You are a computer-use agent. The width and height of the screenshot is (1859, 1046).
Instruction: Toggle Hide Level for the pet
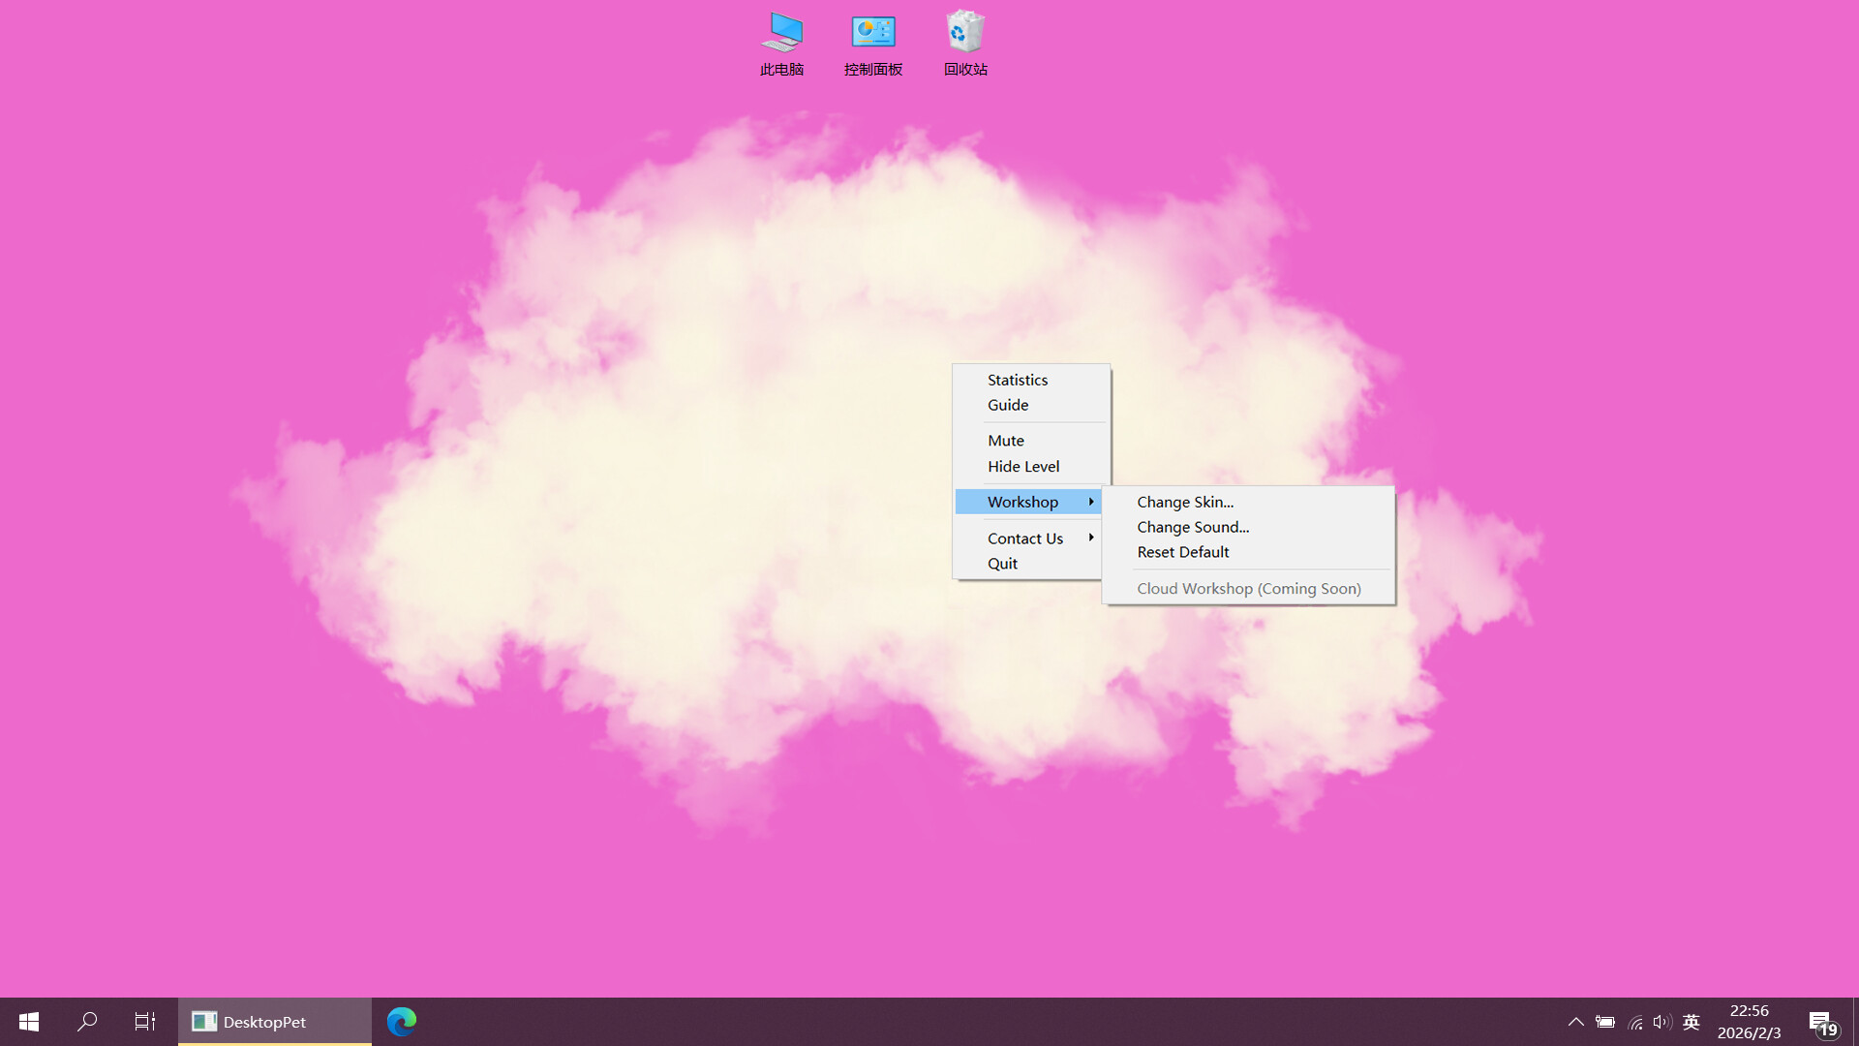(1022, 466)
